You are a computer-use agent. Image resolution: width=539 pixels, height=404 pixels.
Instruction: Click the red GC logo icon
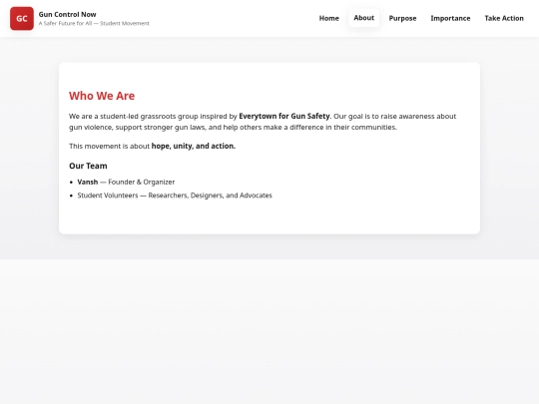[22, 19]
